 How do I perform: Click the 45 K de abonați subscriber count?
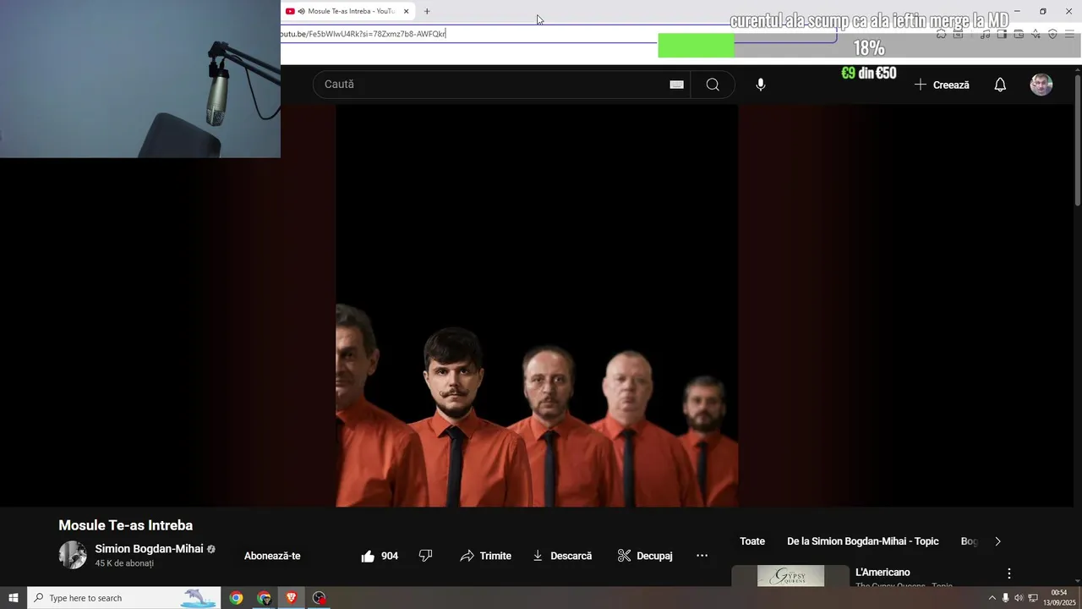click(x=124, y=563)
